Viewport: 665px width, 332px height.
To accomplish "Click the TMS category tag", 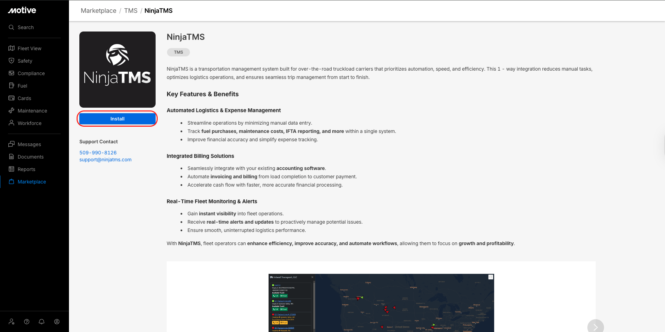I will (178, 52).
